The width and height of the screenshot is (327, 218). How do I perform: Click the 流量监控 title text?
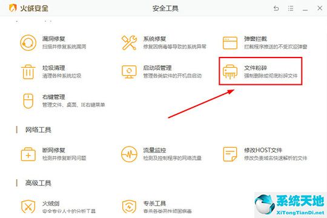coord(154,150)
